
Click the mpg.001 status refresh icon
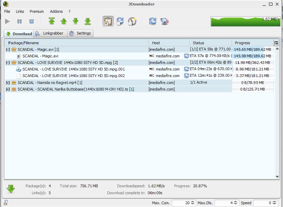[186, 69]
